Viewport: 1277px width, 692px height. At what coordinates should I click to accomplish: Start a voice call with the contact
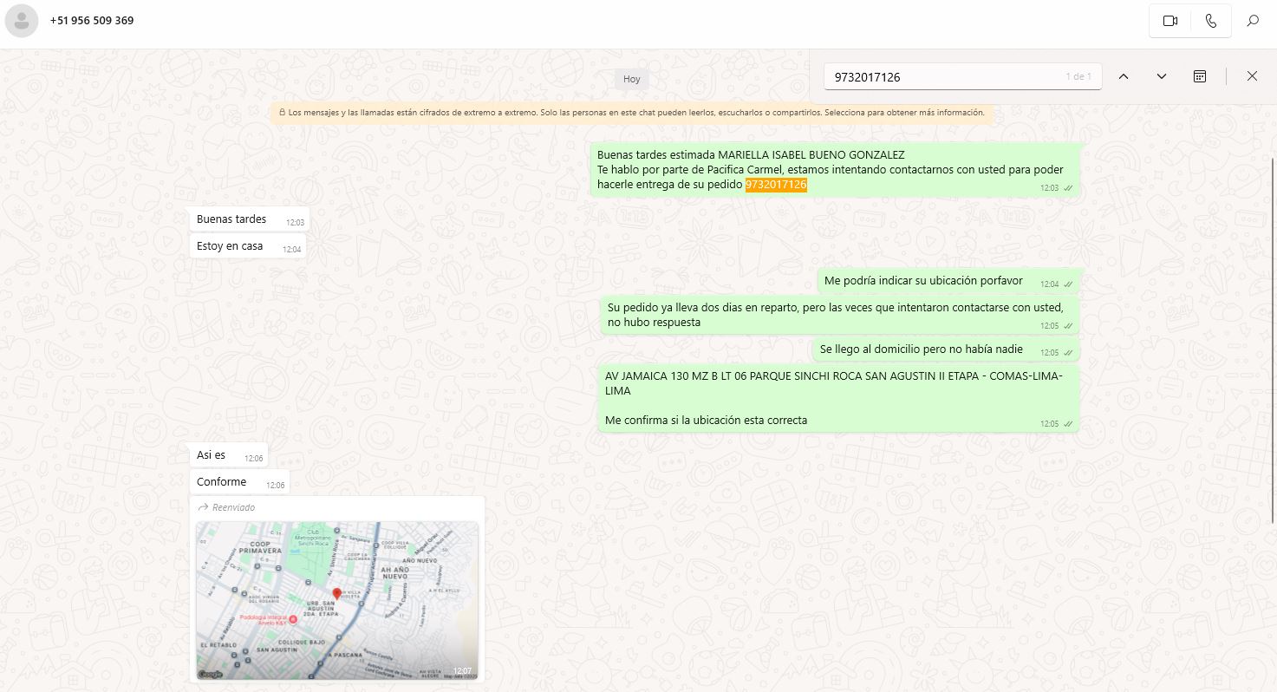point(1211,21)
